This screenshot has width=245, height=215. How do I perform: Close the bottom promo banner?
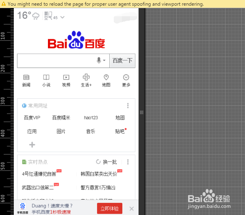[x=132, y=208]
